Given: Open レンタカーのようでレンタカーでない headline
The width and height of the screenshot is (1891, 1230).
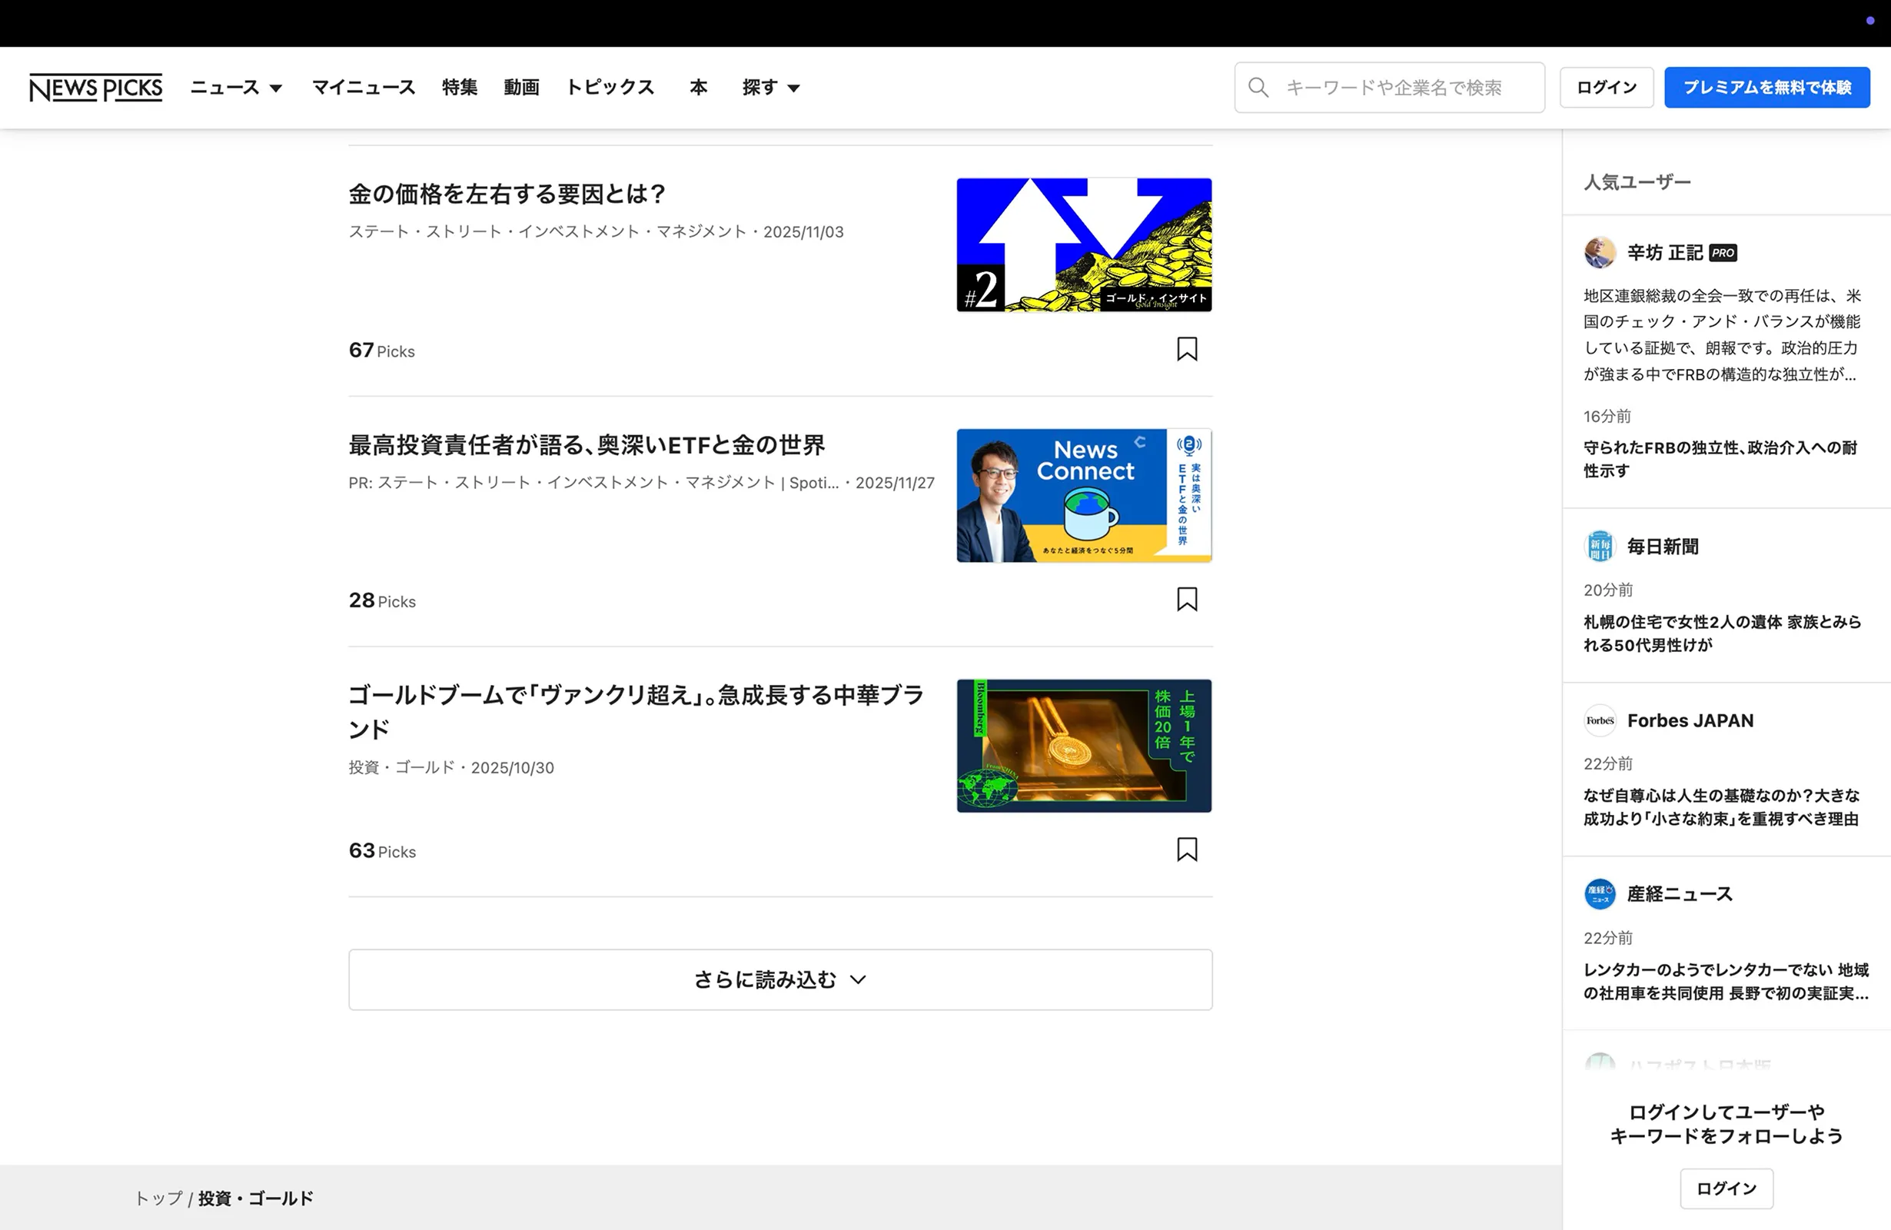Looking at the screenshot, I should 1726,981.
